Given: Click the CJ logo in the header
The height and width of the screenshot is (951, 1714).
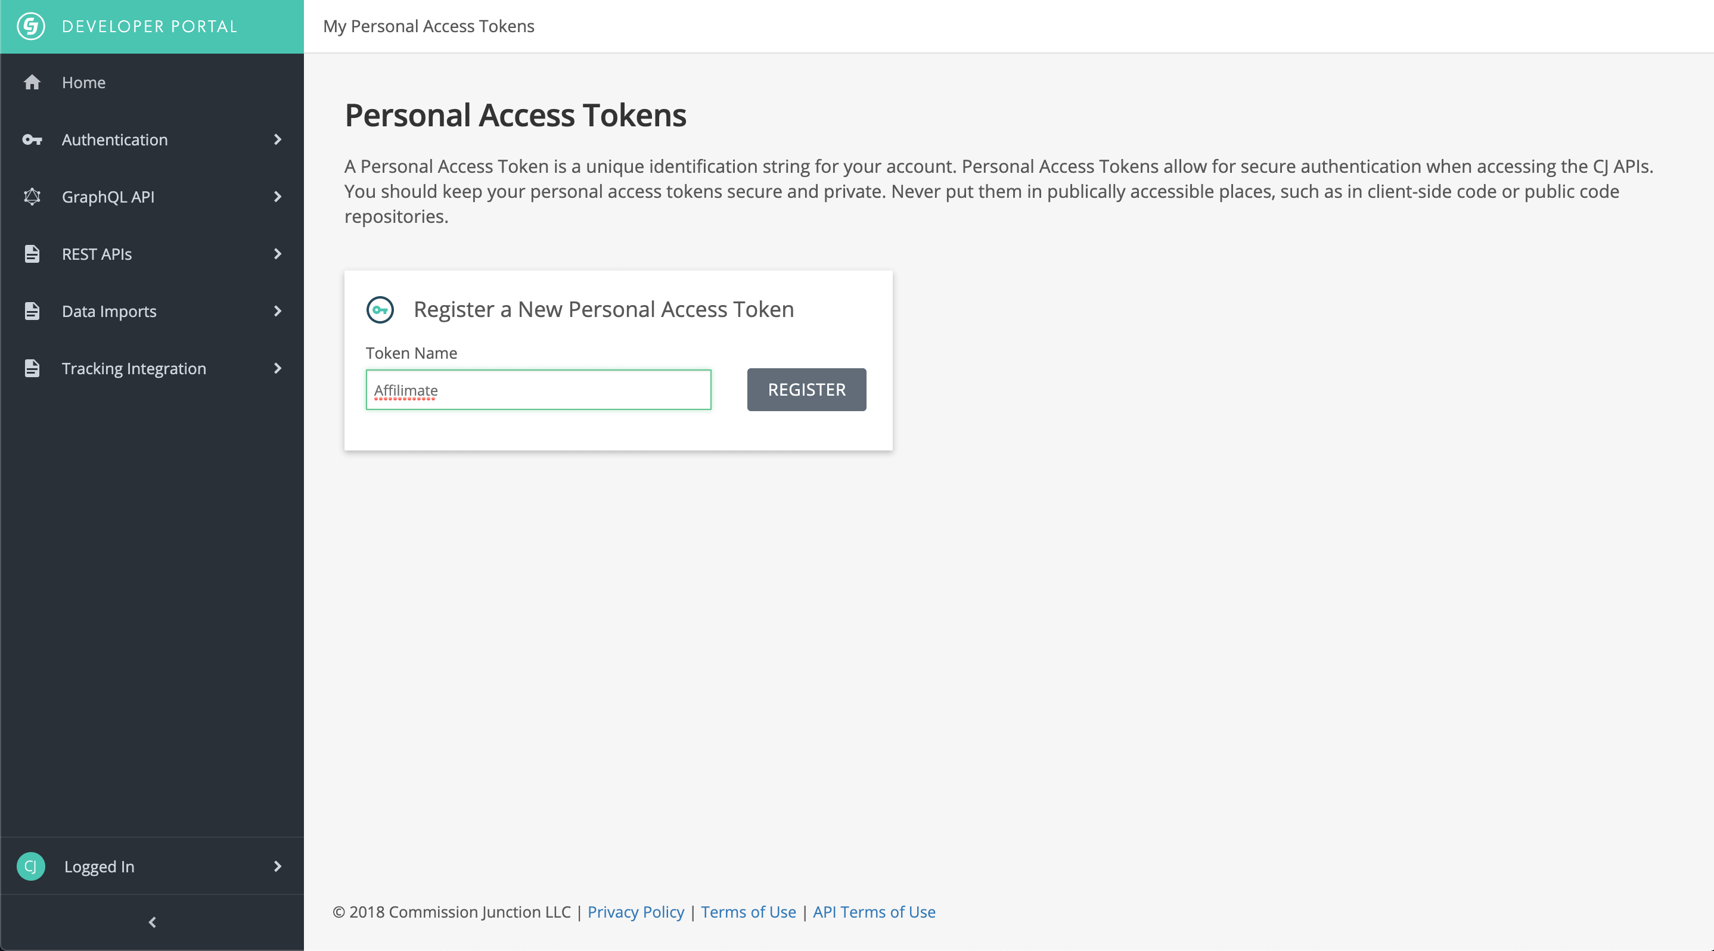Looking at the screenshot, I should click(30, 27).
